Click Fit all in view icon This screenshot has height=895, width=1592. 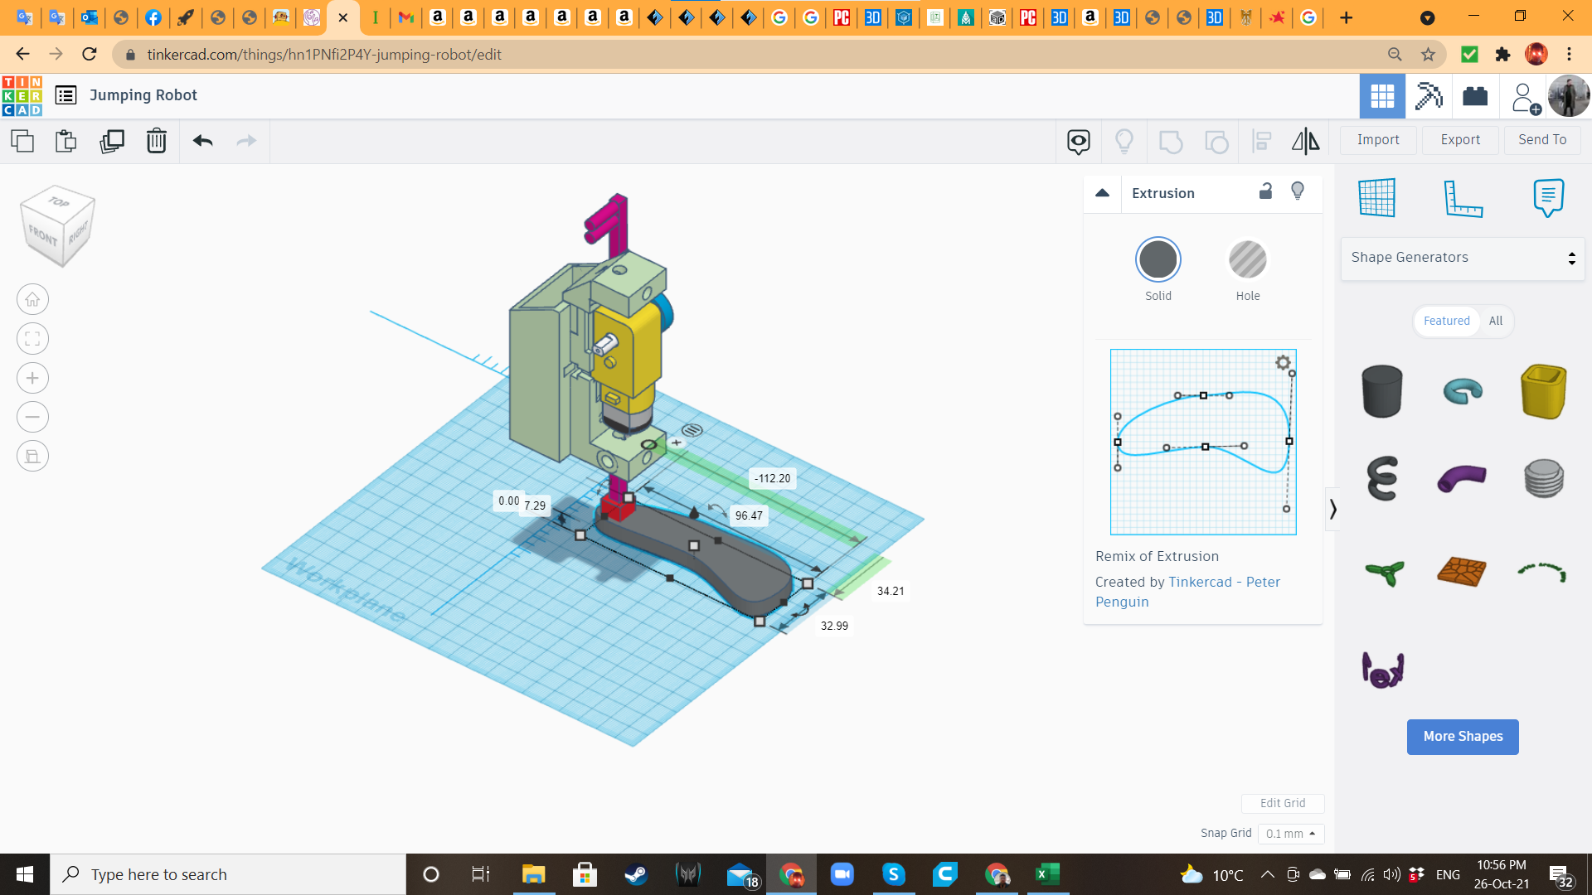(x=32, y=339)
